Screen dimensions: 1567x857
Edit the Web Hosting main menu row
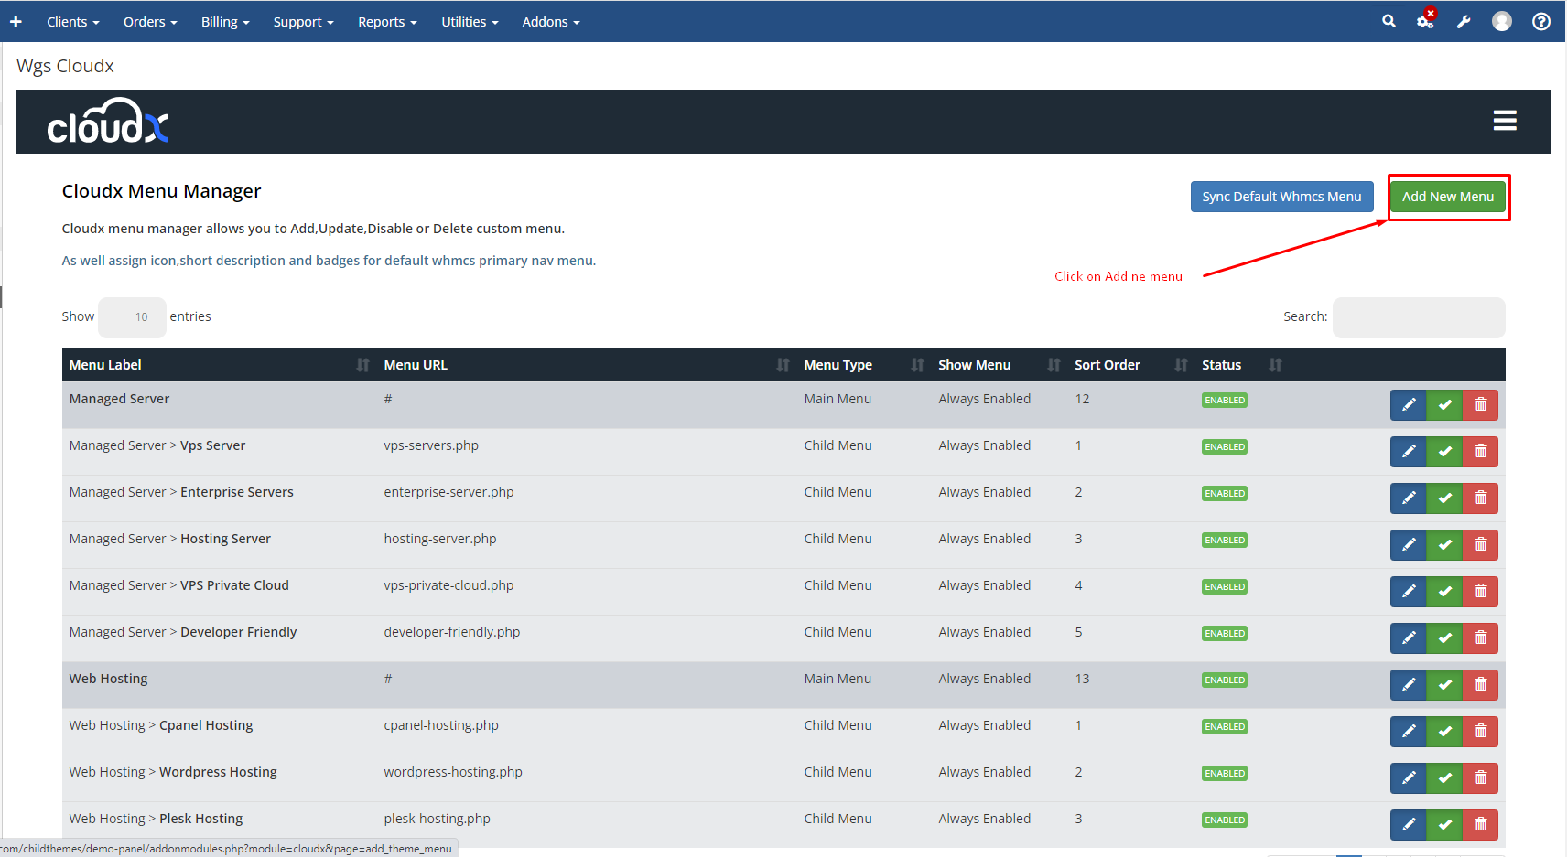tap(1409, 685)
